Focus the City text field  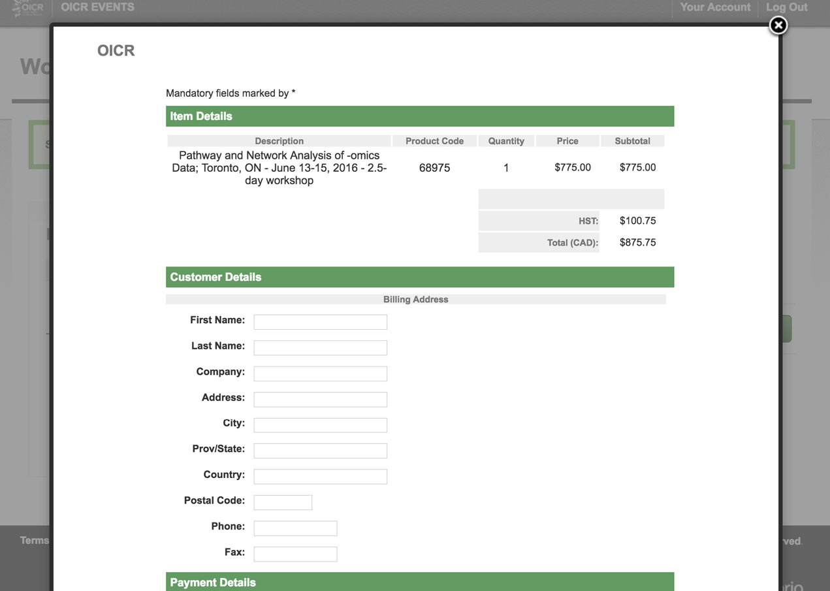(320, 425)
